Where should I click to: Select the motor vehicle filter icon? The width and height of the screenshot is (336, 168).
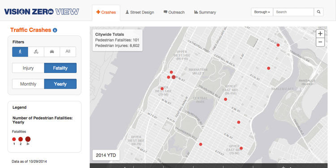pos(52,52)
